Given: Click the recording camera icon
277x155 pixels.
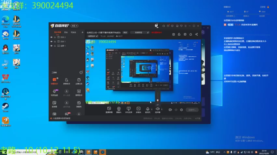Looking at the screenshot, I should pyautogui.click(x=170, y=110).
